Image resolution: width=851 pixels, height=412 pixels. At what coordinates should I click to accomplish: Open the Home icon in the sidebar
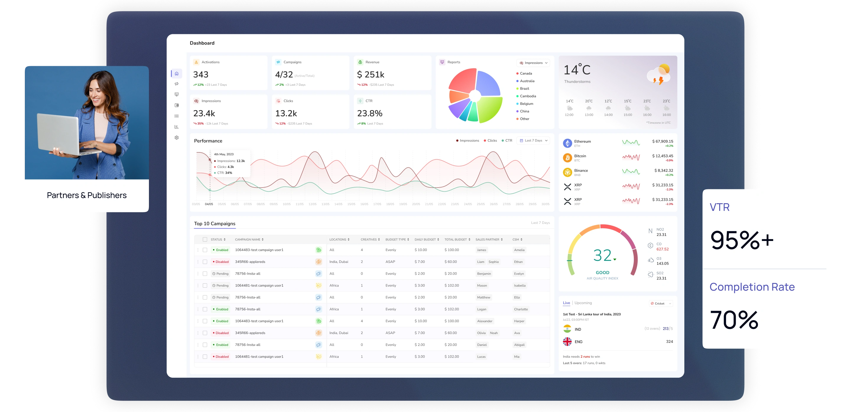(177, 74)
